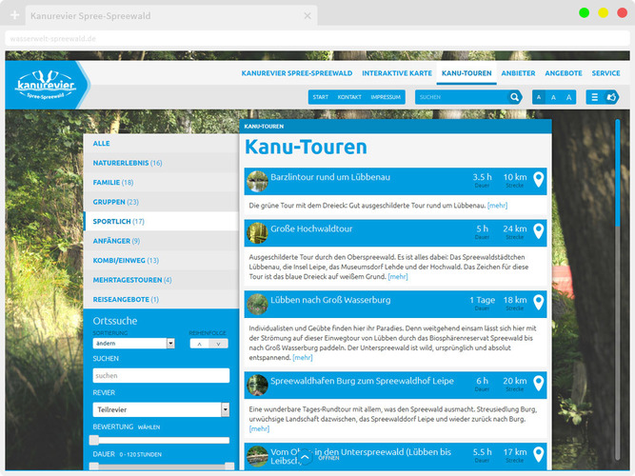
Task: Click the search magnifier icon
Action: [515, 97]
